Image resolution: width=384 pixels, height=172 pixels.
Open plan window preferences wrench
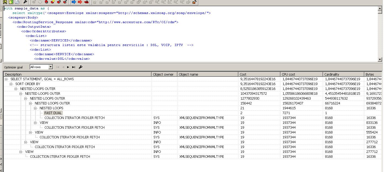coord(80,67)
